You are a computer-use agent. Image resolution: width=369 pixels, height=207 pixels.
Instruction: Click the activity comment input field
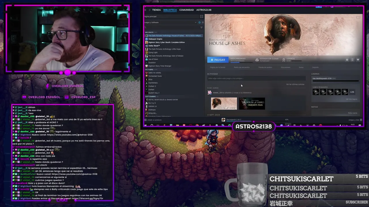(256, 78)
